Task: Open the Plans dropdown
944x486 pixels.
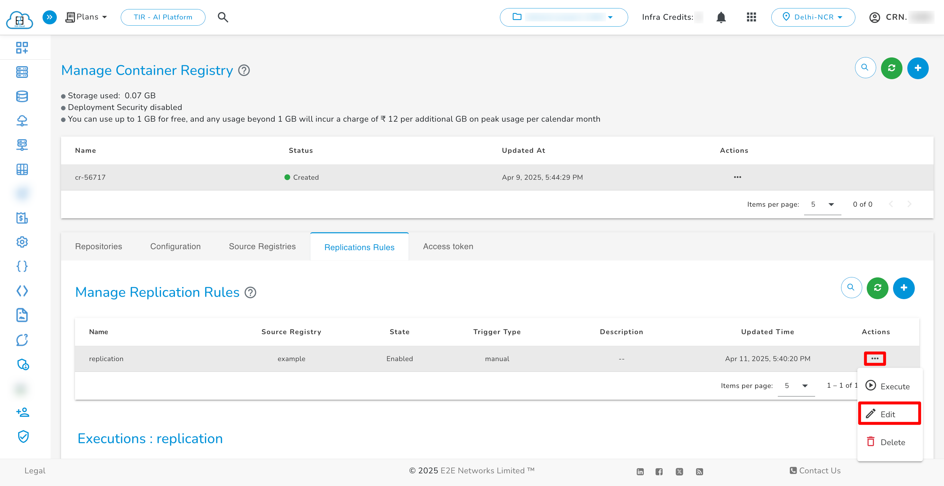Action: [86, 17]
